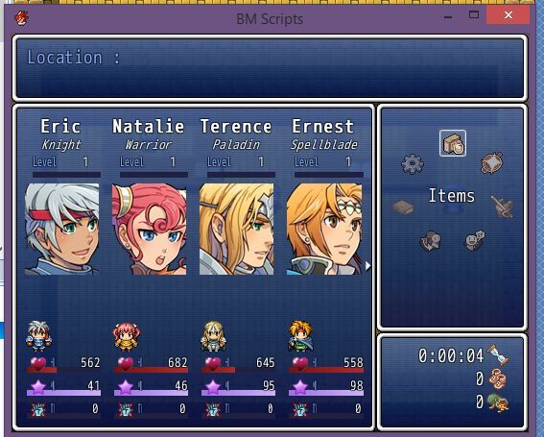
Task: Select the sword and helmet equipment icon
Action: point(503,206)
